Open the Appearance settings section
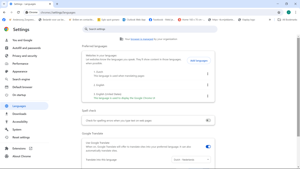 20,71
